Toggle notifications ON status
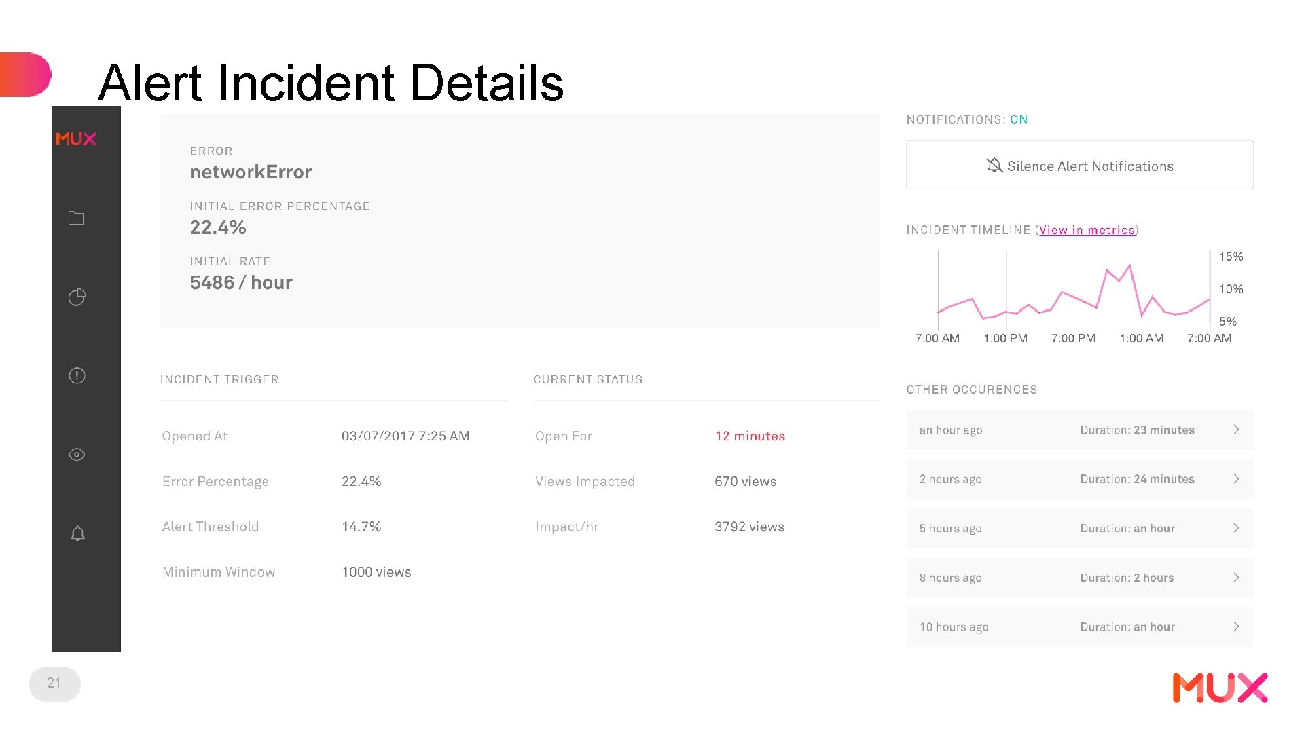1304x733 pixels. coord(1020,119)
